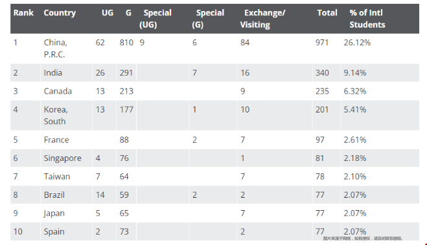Click the Country column header
Screen dimensions: 427x245
(60, 13)
